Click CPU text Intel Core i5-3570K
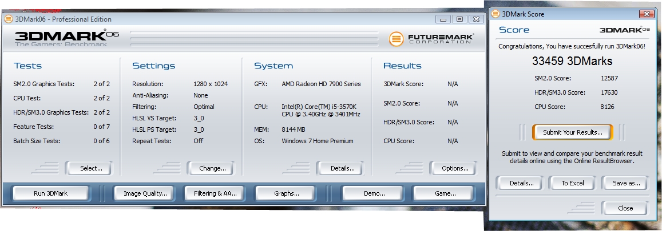 (321, 110)
